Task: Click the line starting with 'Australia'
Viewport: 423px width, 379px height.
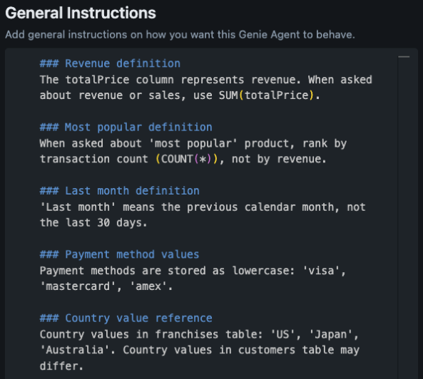Action: coord(200,350)
